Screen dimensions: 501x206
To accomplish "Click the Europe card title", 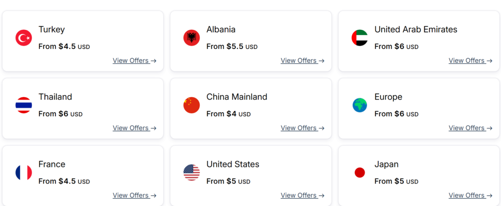I will click(x=388, y=97).
